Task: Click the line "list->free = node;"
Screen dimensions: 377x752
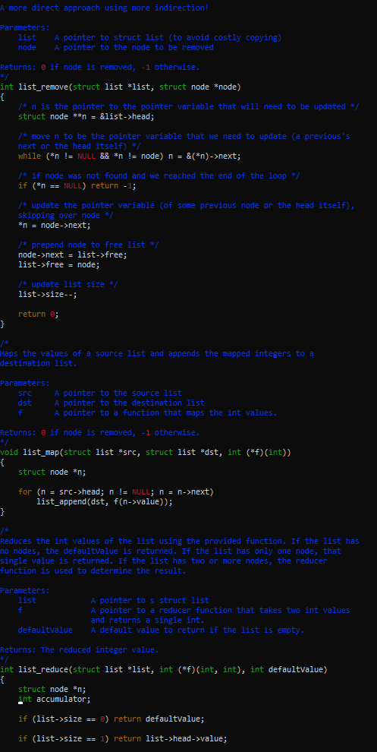Action: (x=59, y=264)
